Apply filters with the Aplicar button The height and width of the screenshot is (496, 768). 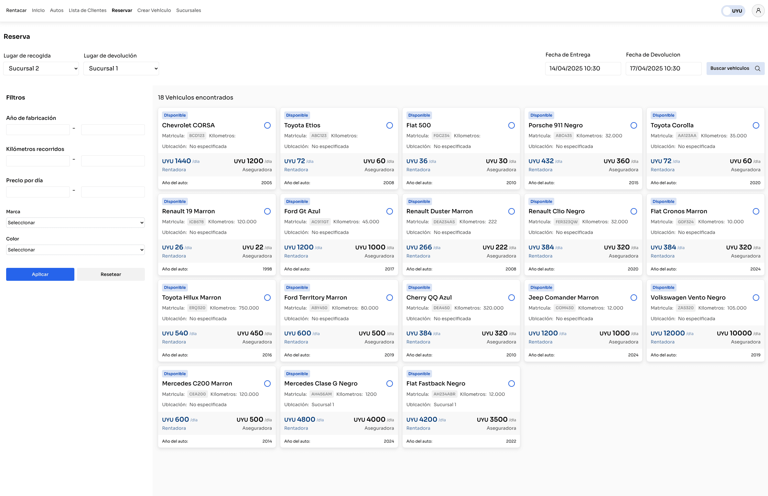coord(40,274)
